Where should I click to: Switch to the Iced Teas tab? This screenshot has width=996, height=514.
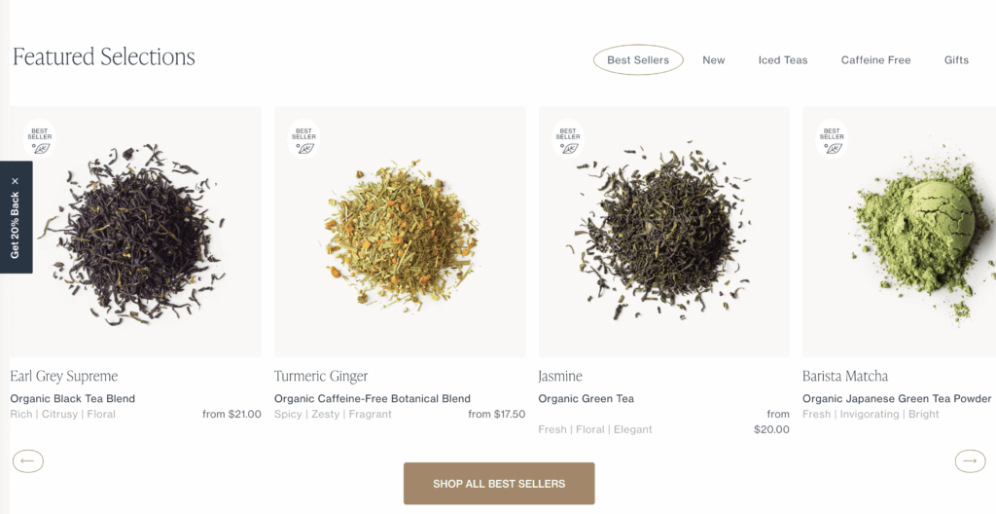click(x=783, y=59)
